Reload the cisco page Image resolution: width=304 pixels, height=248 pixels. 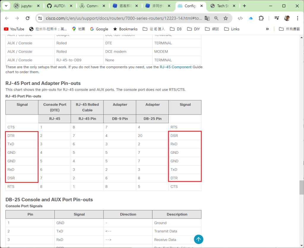point(28,18)
